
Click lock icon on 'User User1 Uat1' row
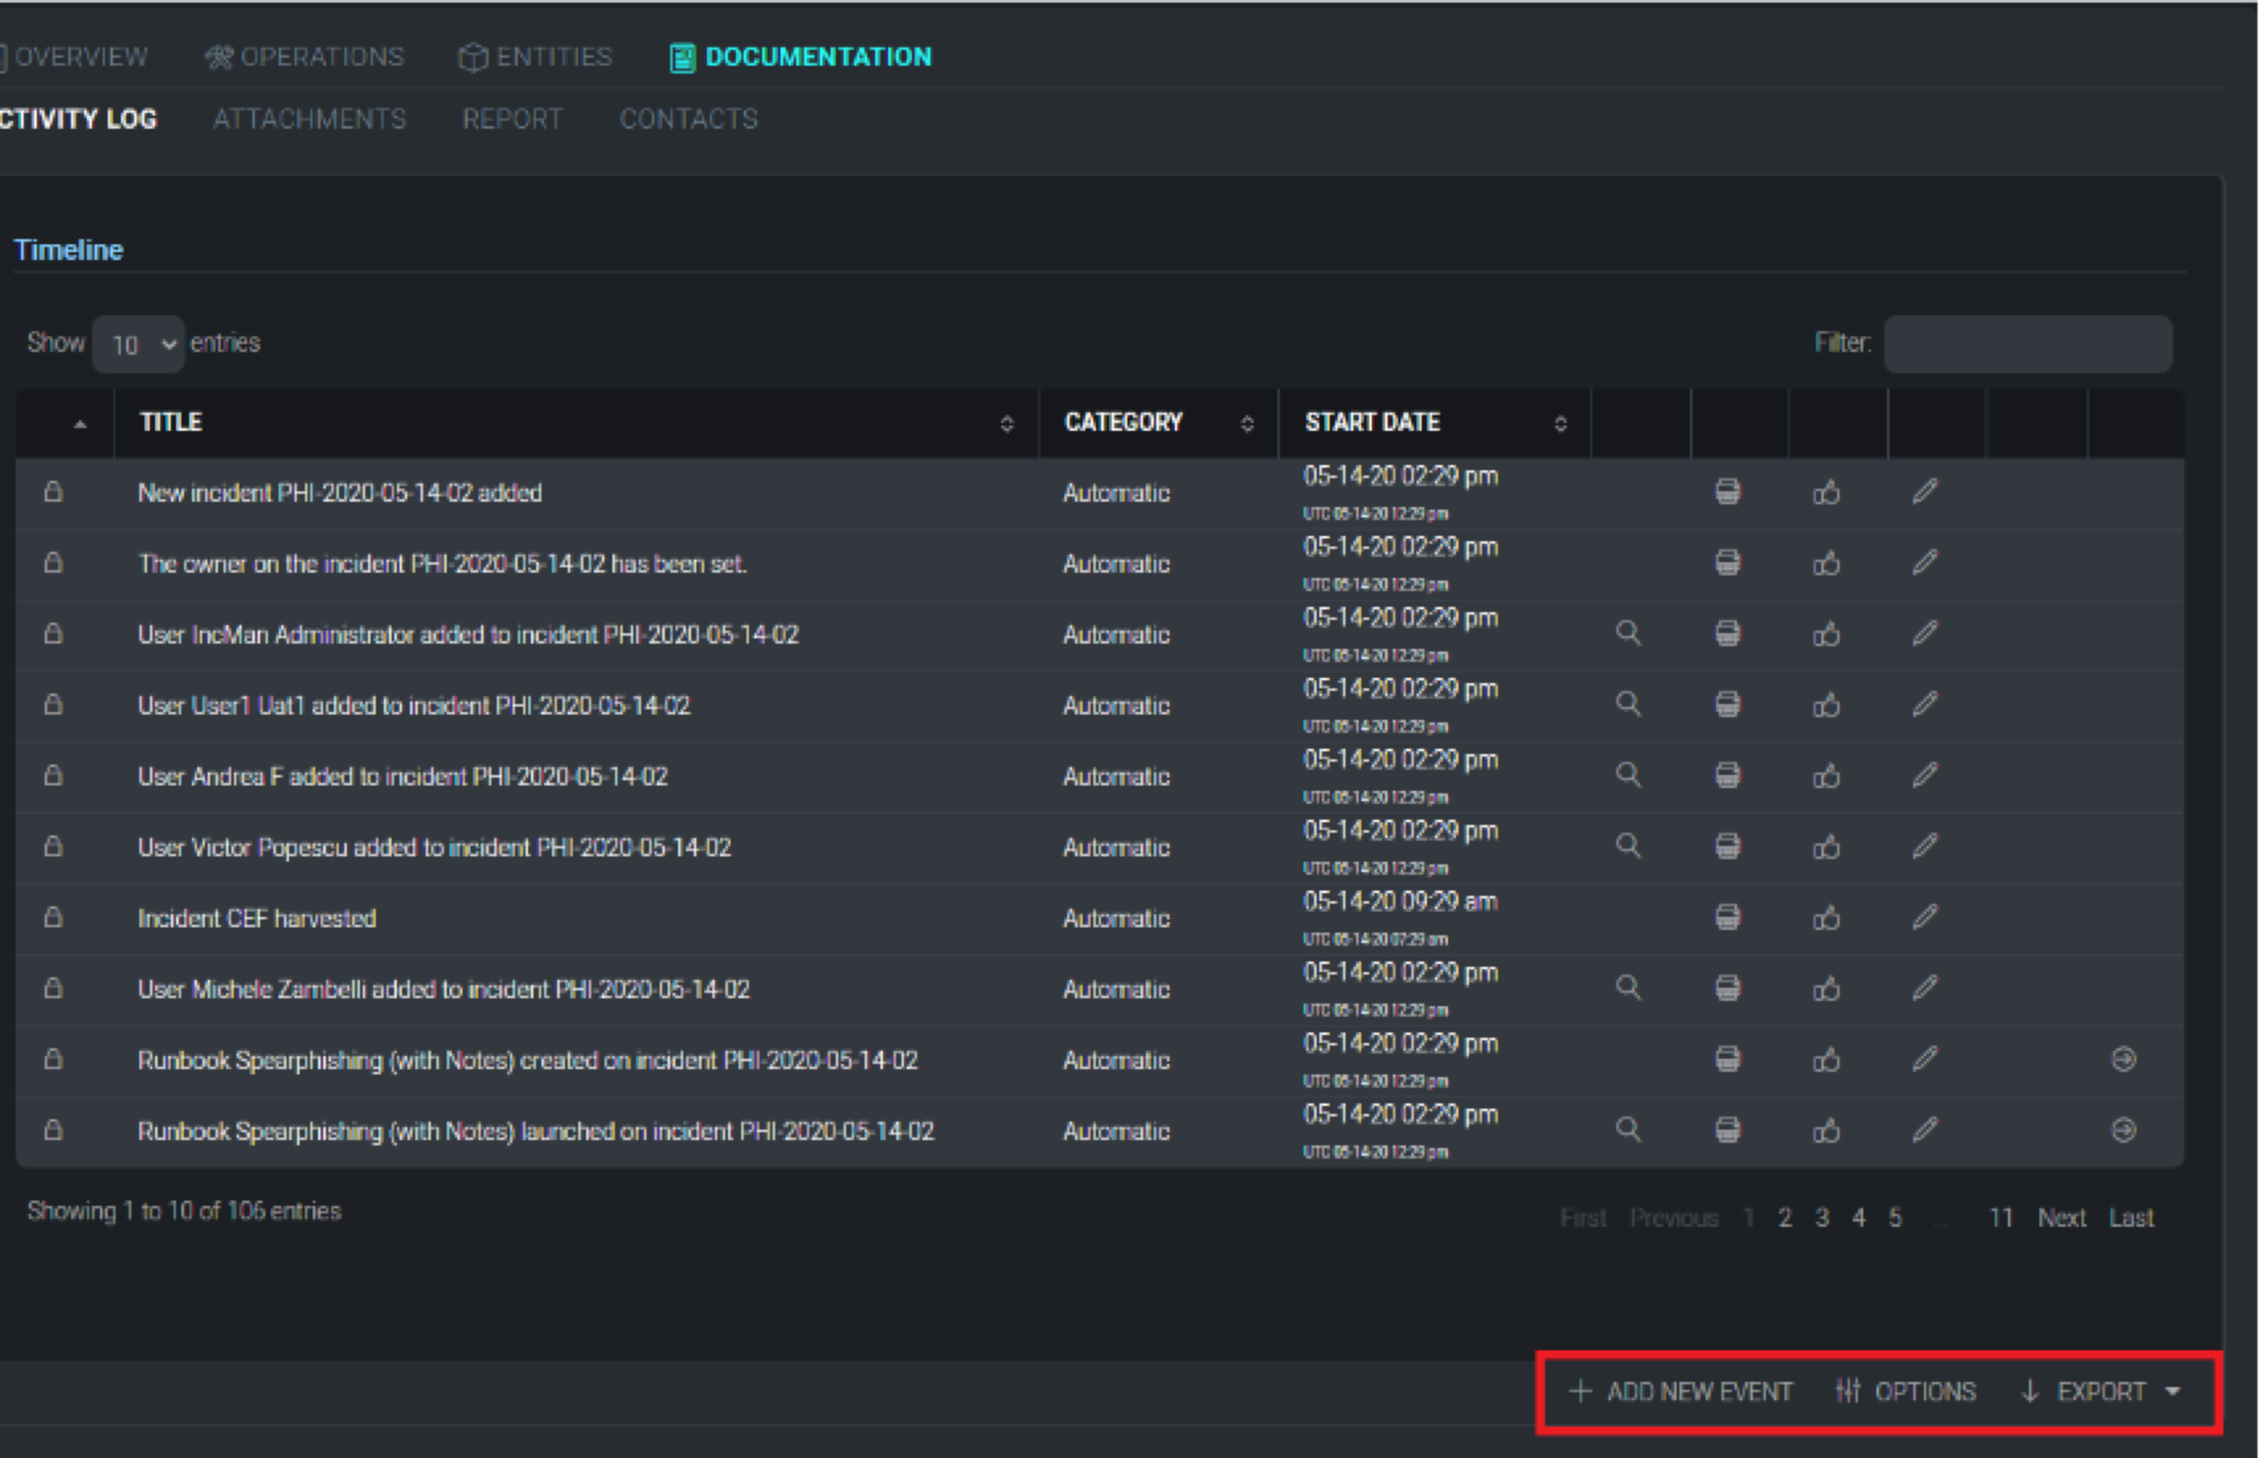point(54,707)
